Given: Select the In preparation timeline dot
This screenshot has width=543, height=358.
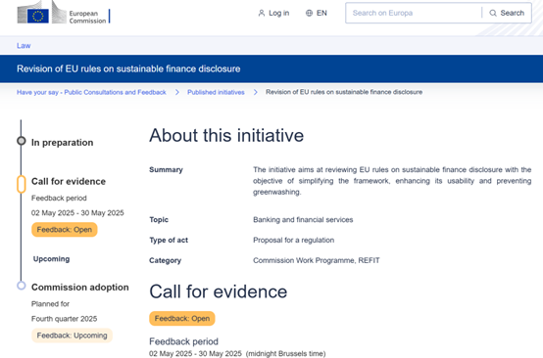Looking at the screenshot, I should tap(22, 141).
